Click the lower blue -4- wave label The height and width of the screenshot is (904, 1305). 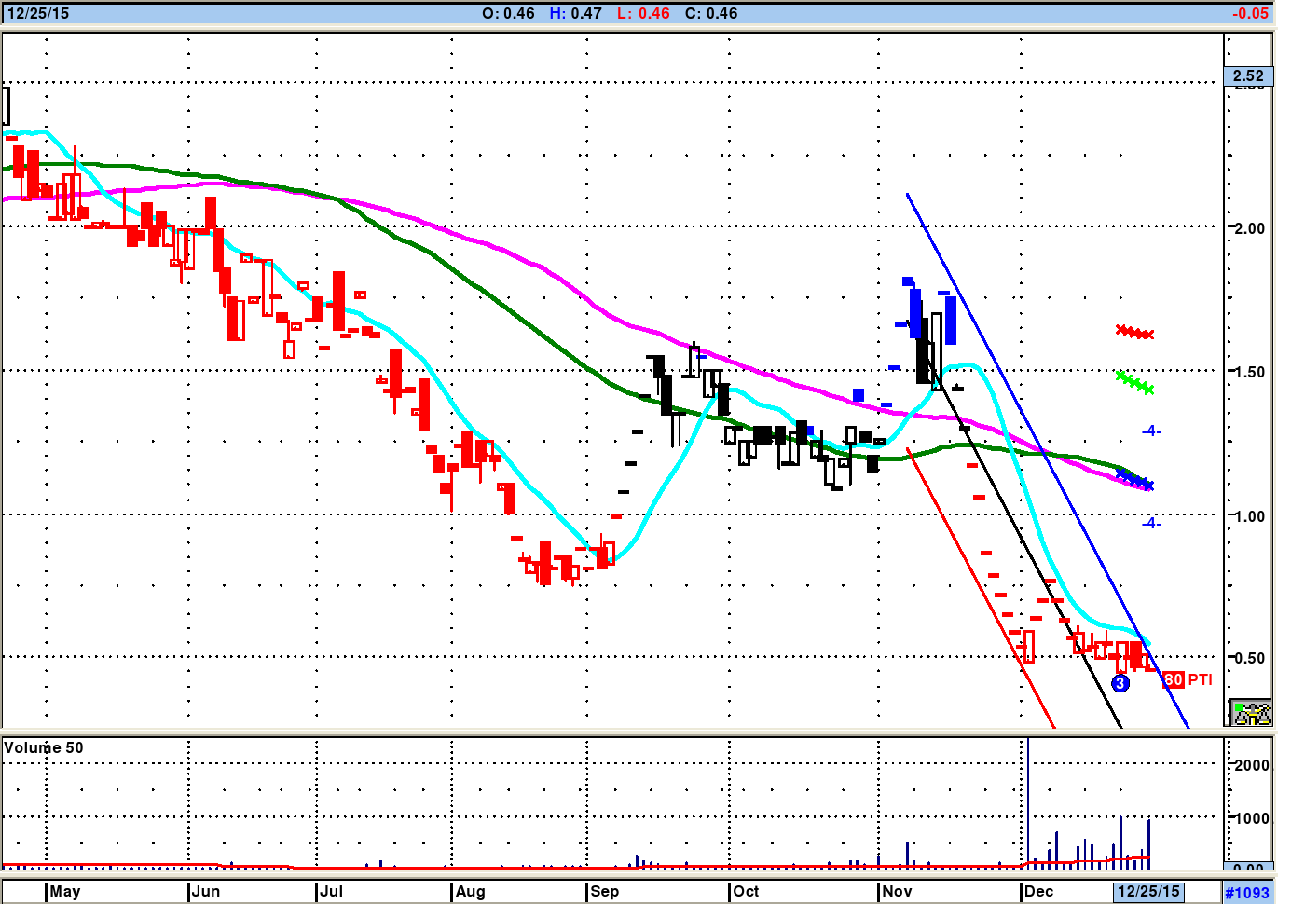(x=1151, y=523)
